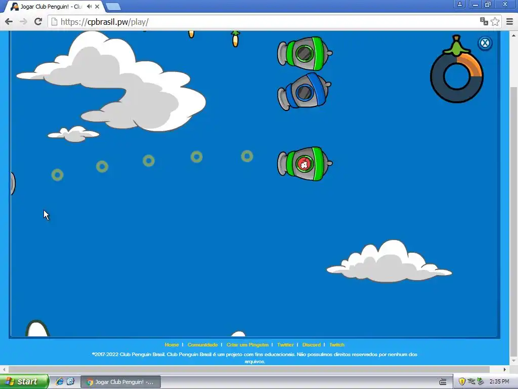The image size is (518, 389).
Task: Open the Windows Start menu
Action: pyautogui.click(x=24, y=381)
